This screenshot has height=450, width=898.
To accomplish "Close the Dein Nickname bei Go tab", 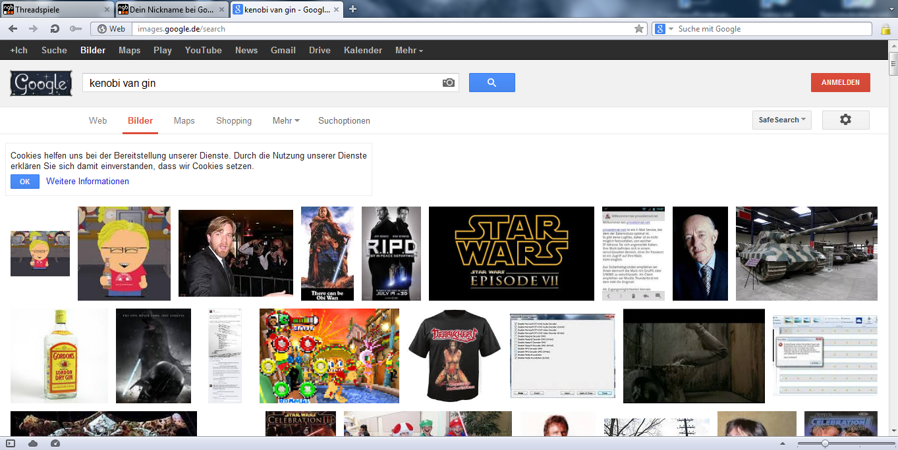I will coord(222,10).
